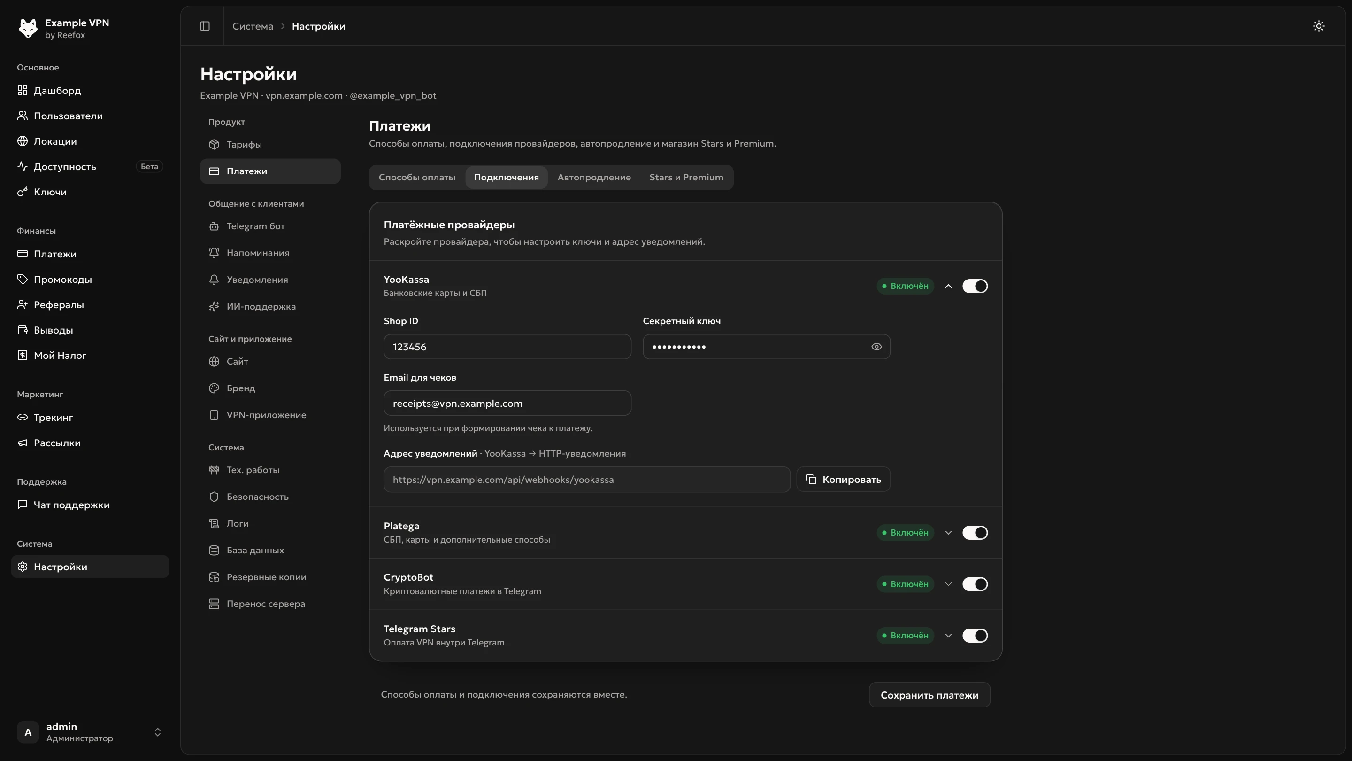
Task: Collapse the sidebar panel icon
Action: (205, 26)
